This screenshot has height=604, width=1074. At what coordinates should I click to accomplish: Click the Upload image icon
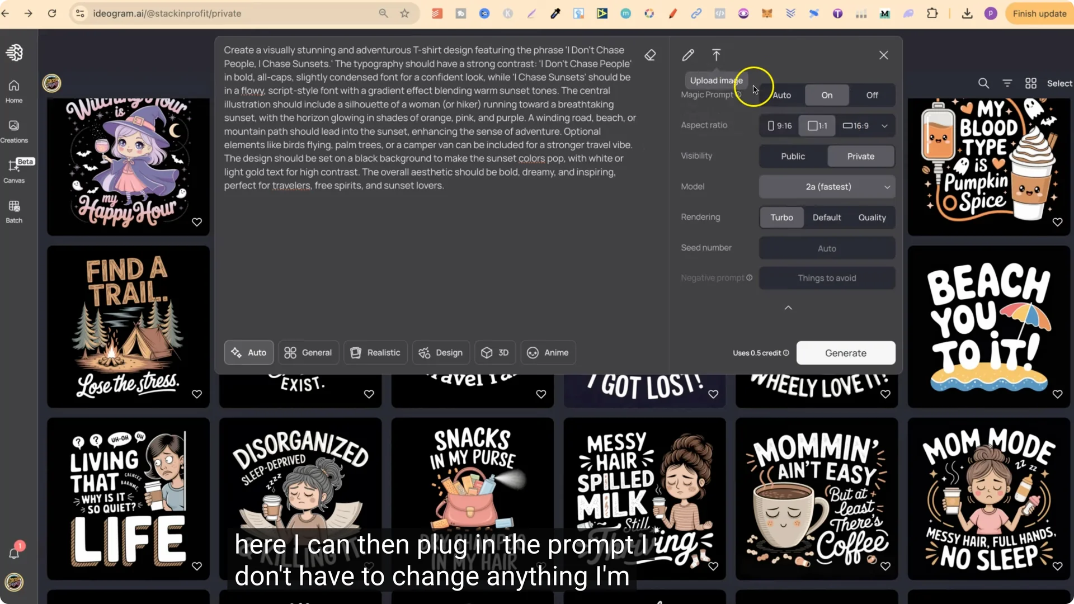coord(716,55)
